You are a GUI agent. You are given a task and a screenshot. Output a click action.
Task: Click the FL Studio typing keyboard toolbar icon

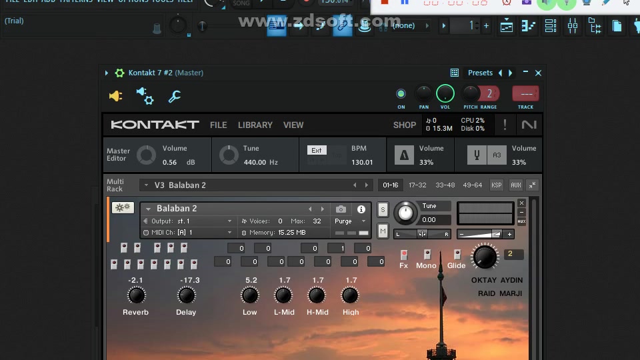[276, 25]
